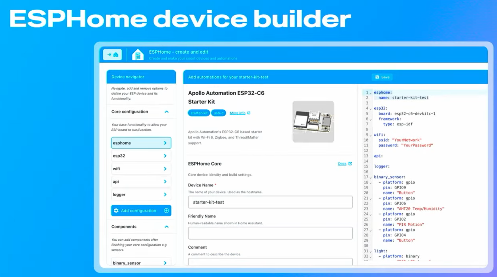This screenshot has height=277, width=497.
Task: Click the starter-kit tag badge
Action: [x=199, y=113]
